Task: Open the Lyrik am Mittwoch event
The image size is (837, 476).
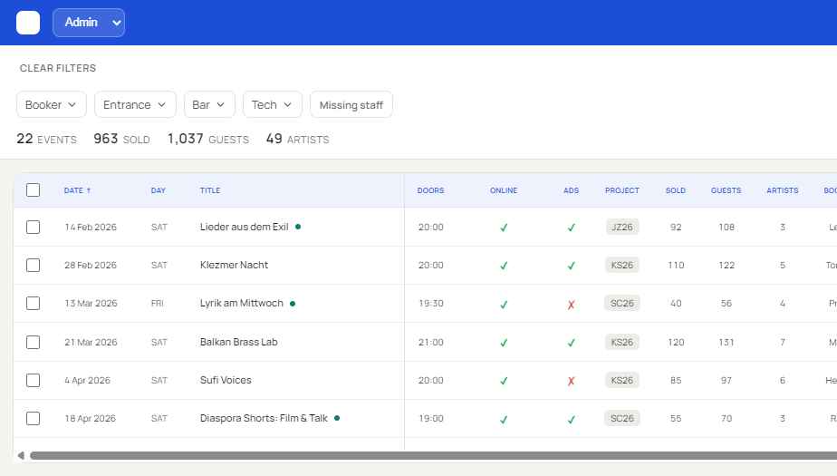Action: (241, 303)
